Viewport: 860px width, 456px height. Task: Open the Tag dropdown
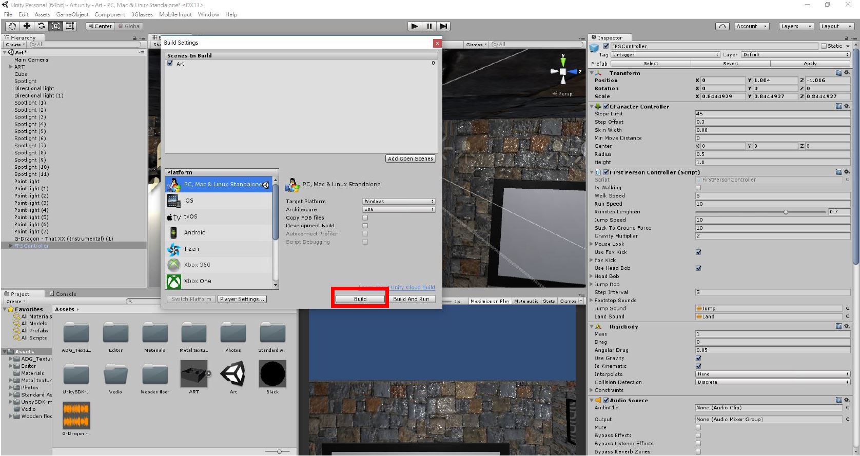pos(666,54)
